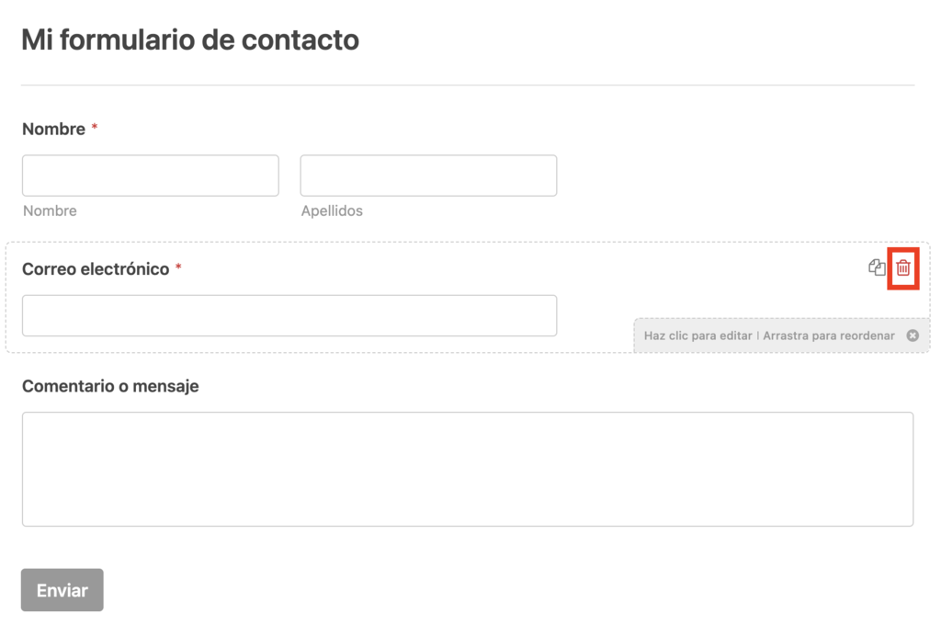Dismiss the 'Haz clic para editar' tooltip
Viewport: 941px width, 625px height.
coord(913,335)
